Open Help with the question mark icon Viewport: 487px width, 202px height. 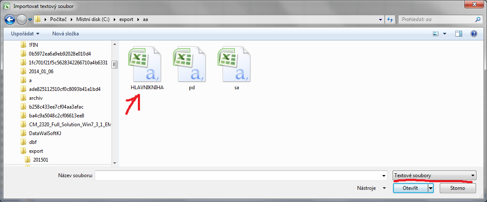pos(474,34)
